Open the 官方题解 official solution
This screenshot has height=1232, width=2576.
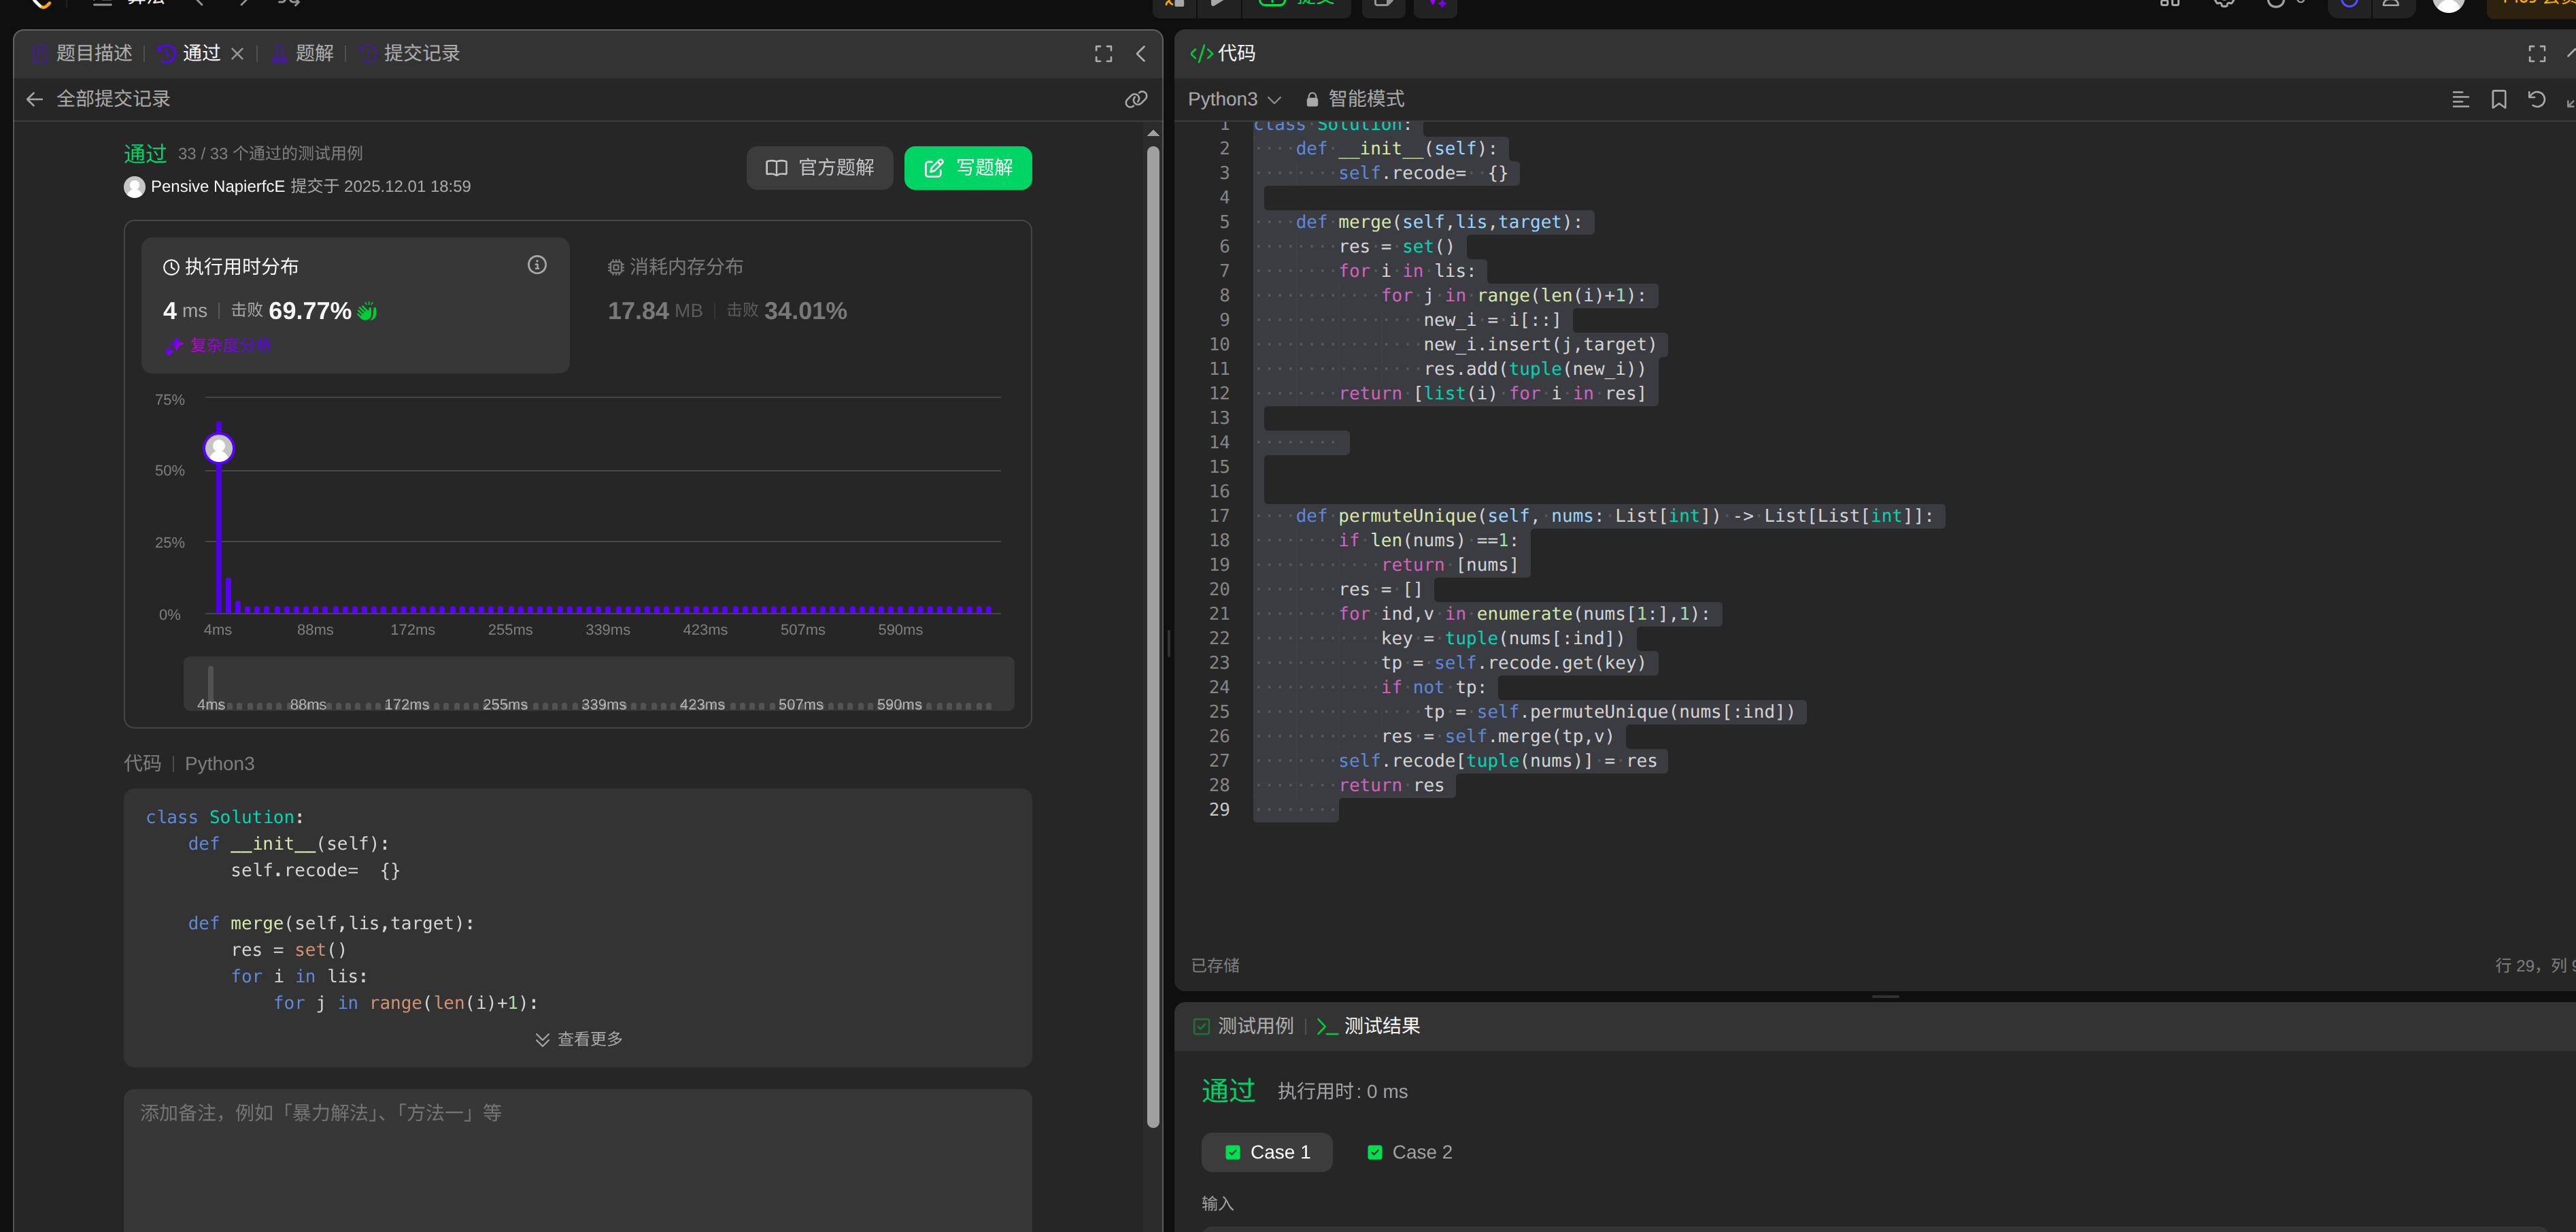(x=819, y=168)
